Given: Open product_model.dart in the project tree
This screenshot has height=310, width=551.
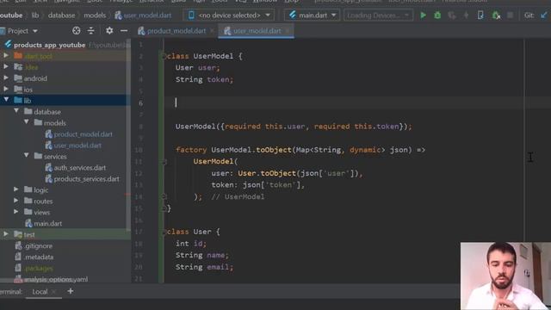Looking at the screenshot, I should click(83, 134).
